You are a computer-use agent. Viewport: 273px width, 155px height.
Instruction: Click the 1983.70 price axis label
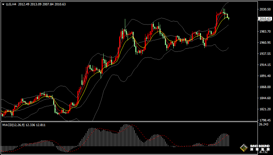[x=265, y=32]
